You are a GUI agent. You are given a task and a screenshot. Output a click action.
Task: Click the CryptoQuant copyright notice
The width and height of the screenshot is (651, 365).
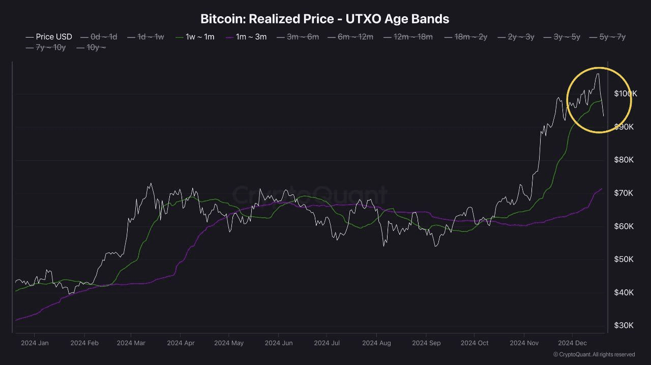coord(594,354)
